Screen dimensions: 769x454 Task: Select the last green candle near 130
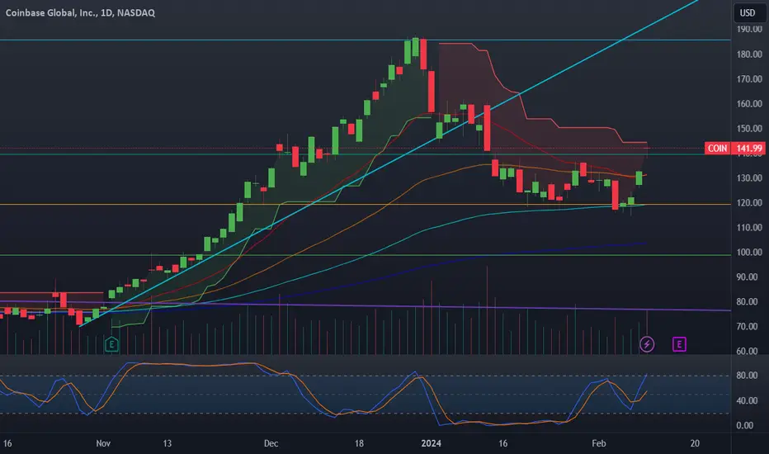(x=639, y=178)
